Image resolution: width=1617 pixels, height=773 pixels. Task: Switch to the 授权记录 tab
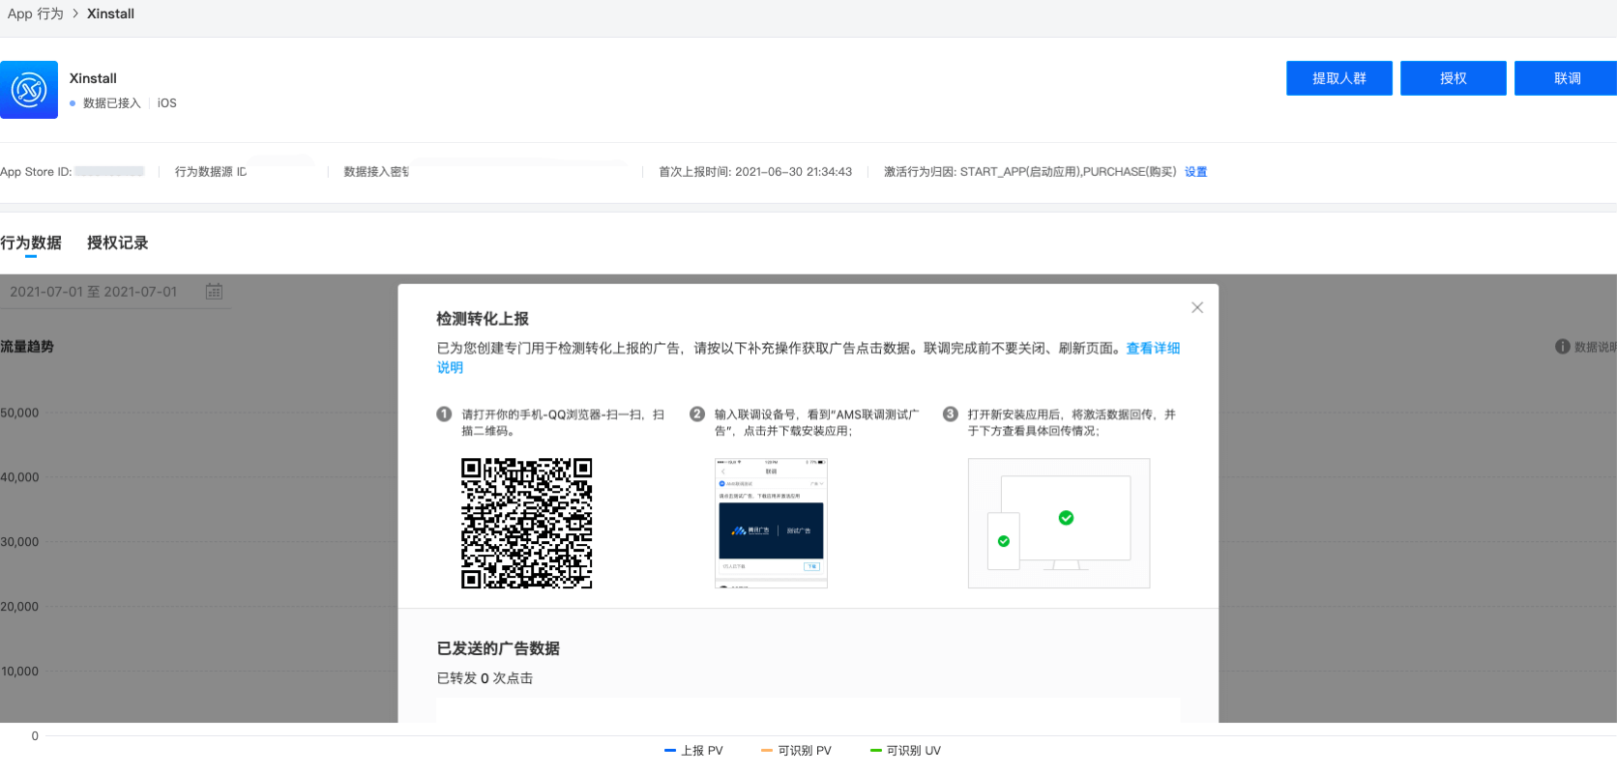pyautogui.click(x=118, y=243)
